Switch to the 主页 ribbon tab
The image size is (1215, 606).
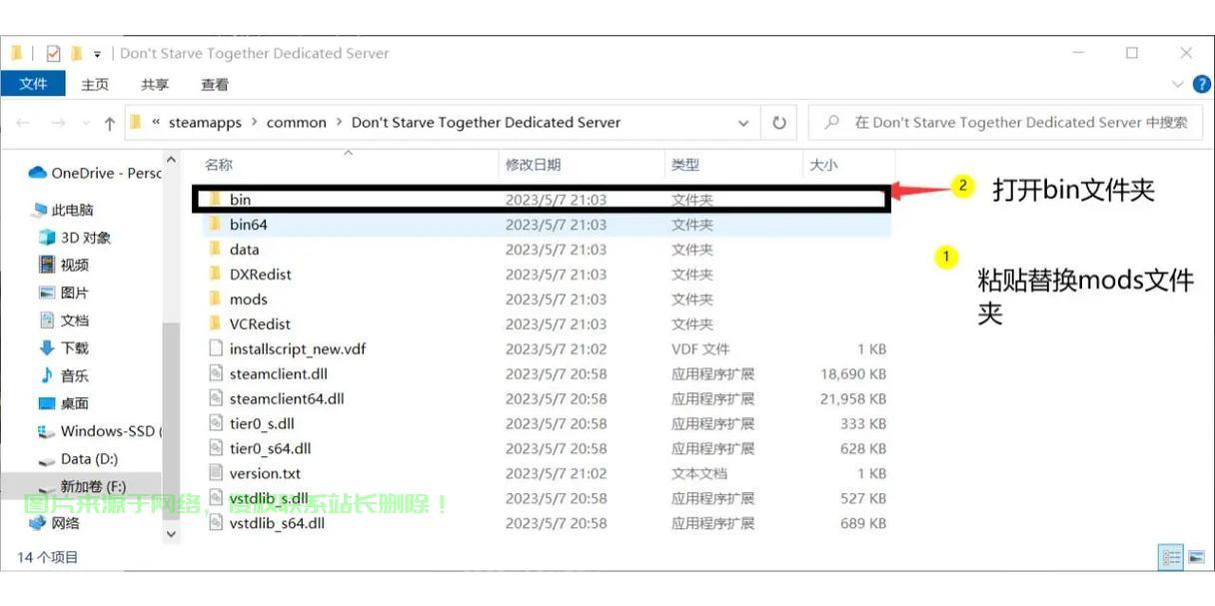point(95,85)
